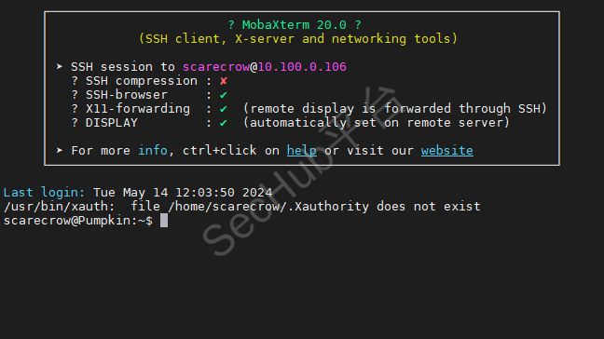Click the 10.100.0.106 IP address
The image size is (604, 339).
302,67
